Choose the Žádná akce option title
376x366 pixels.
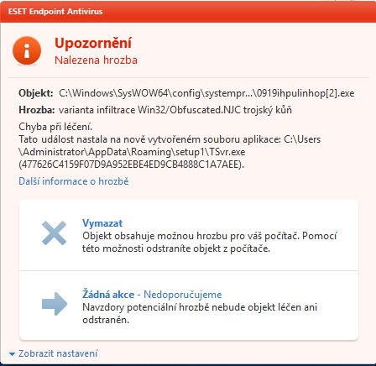(x=108, y=295)
